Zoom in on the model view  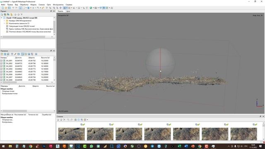pyautogui.click(x=54, y=8)
